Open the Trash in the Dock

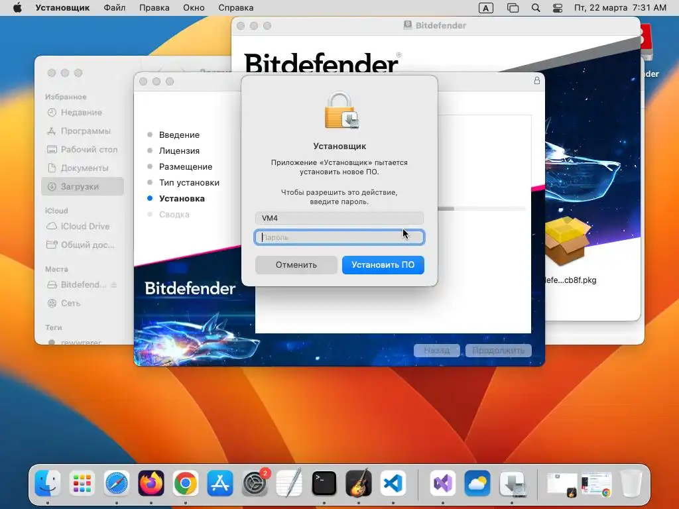[x=631, y=483]
